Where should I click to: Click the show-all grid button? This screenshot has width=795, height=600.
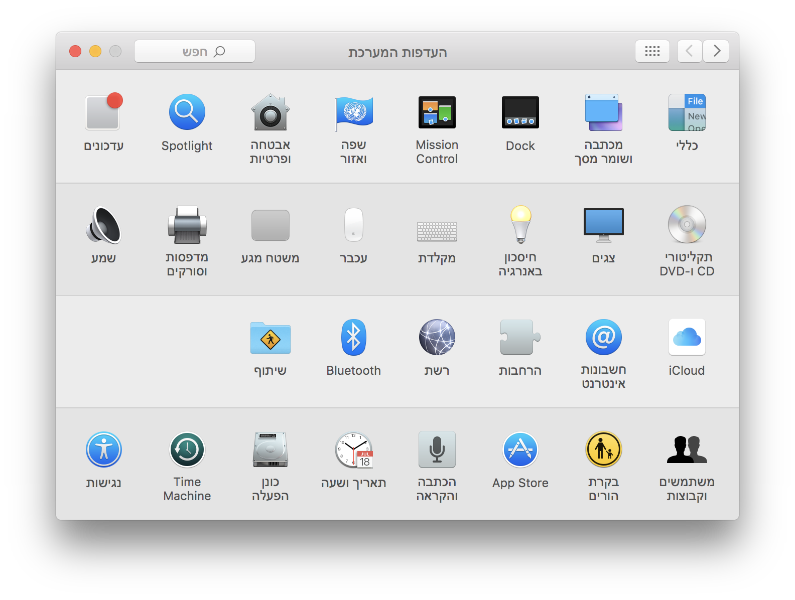click(652, 51)
